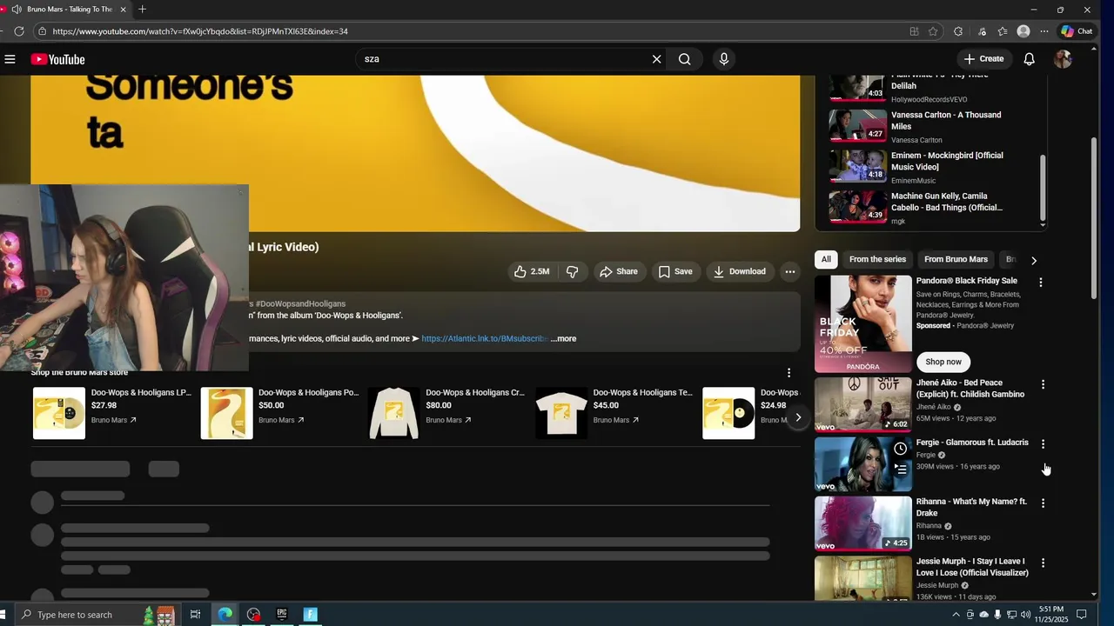Open Bruno Mars store options menu
Image resolution: width=1114 pixels, height=626 pixels.
click(x=789, y=372)
